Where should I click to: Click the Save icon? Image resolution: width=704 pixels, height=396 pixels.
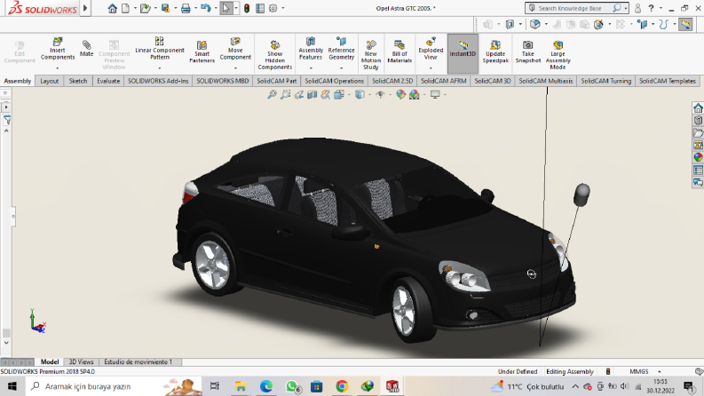pos(166,8)
